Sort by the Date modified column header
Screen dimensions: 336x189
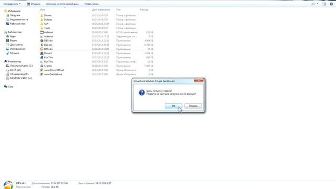point(101,9)
